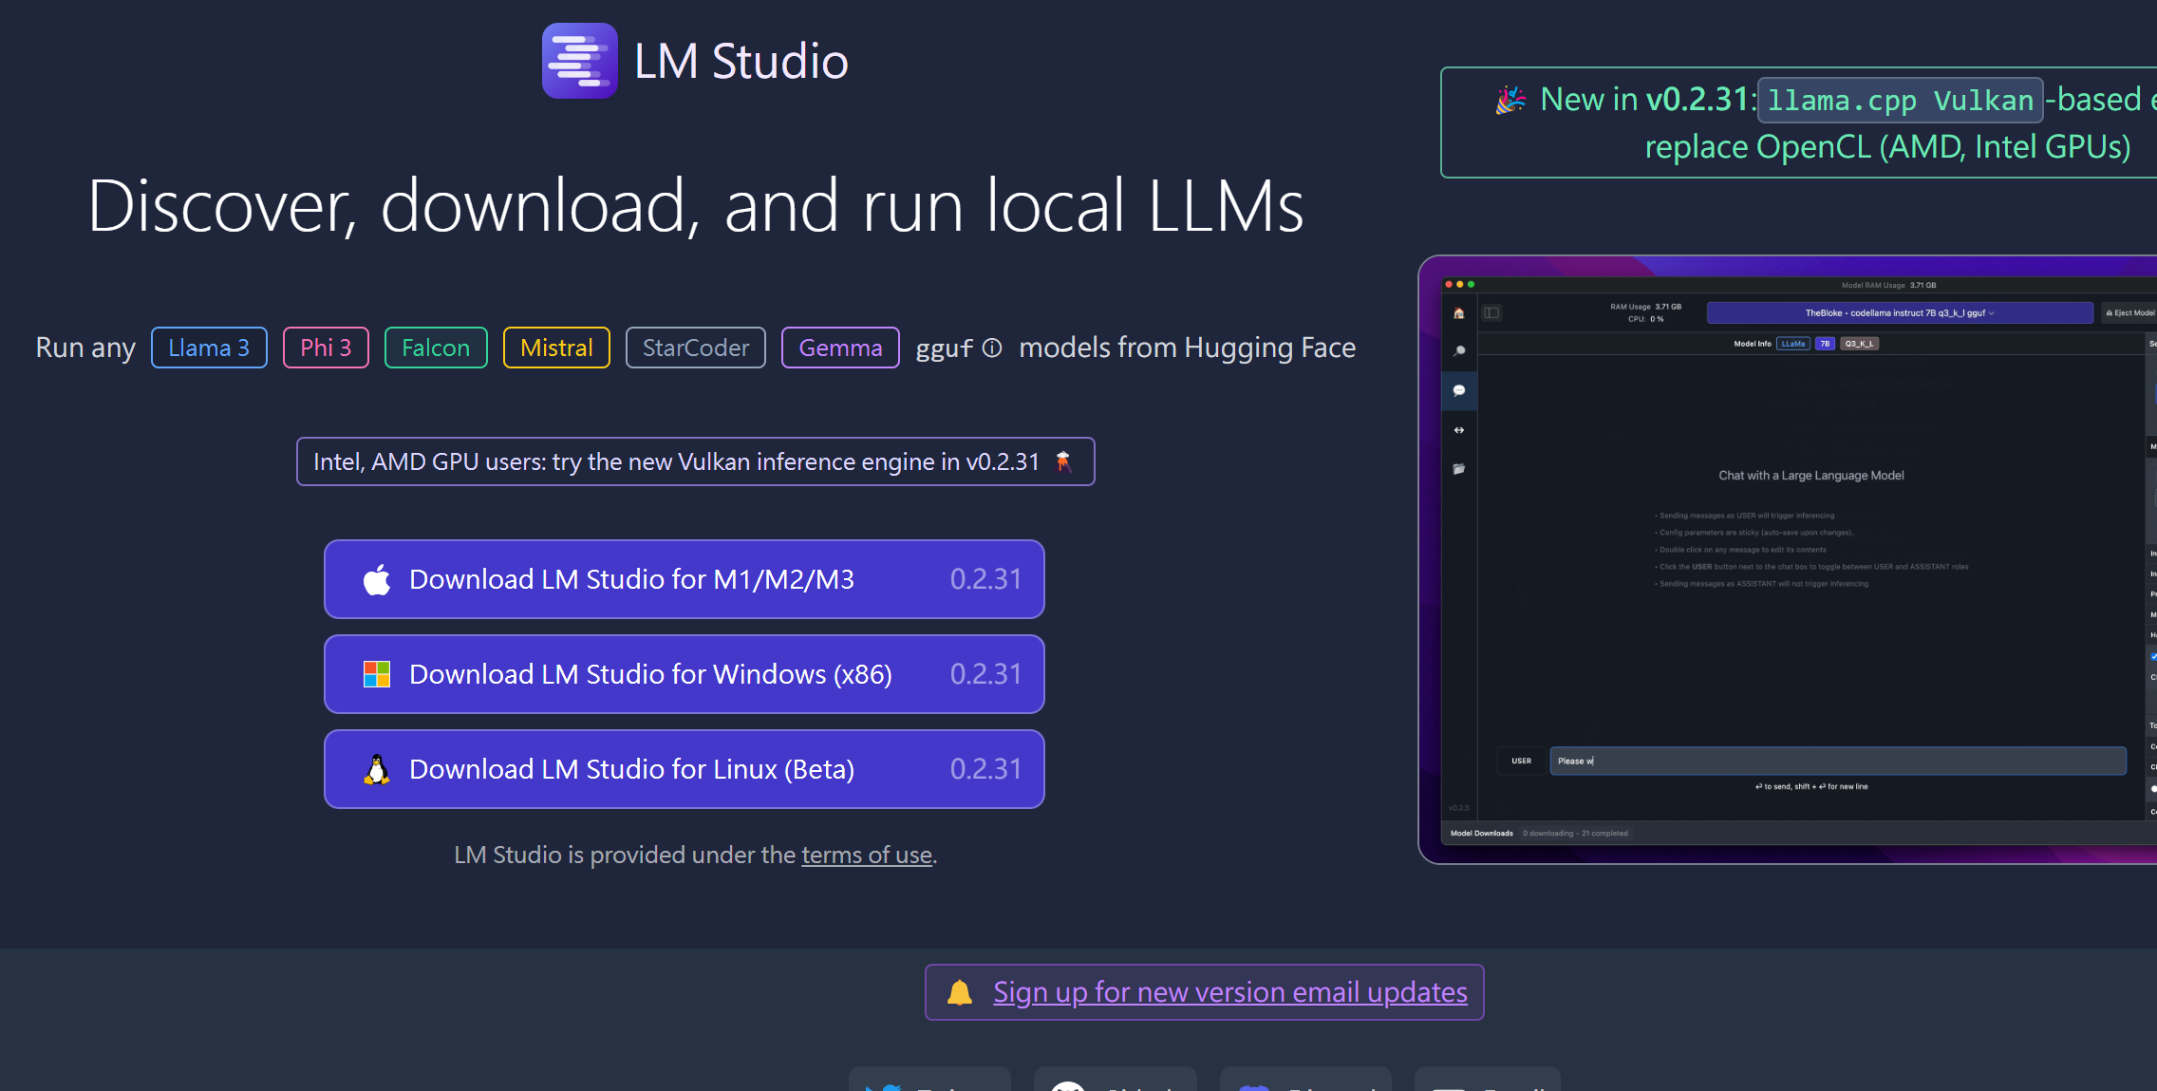
Task: Sign up for new version email updates
Action: 1230,992
